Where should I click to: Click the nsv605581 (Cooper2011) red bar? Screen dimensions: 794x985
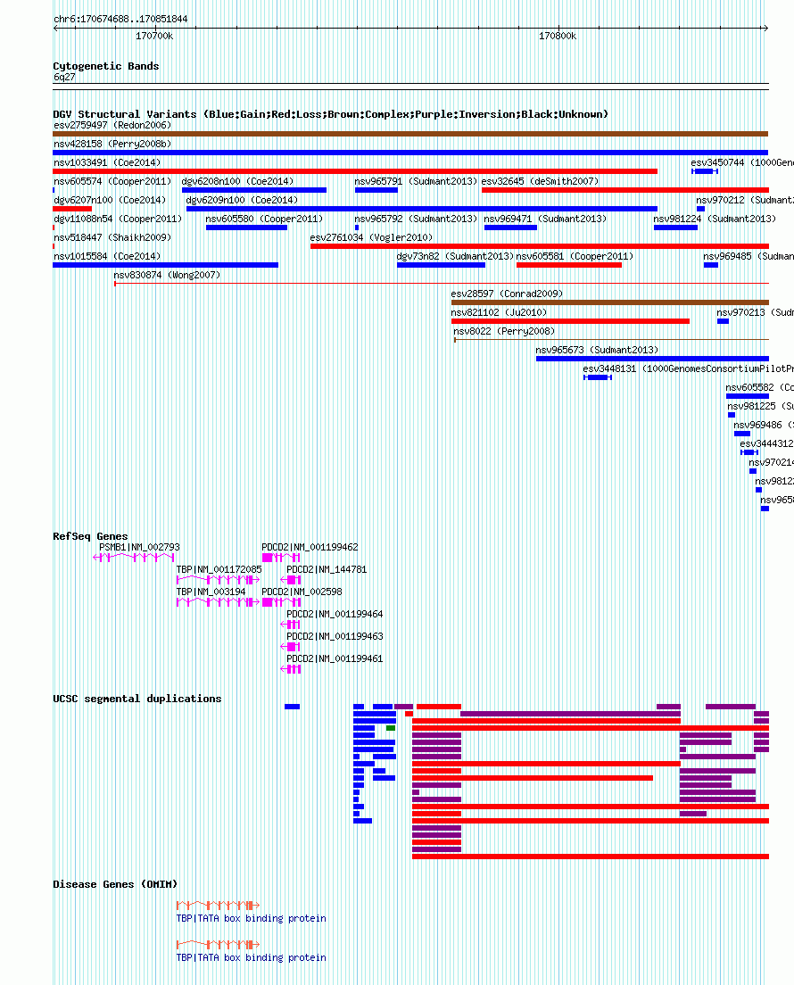[569, 265]
